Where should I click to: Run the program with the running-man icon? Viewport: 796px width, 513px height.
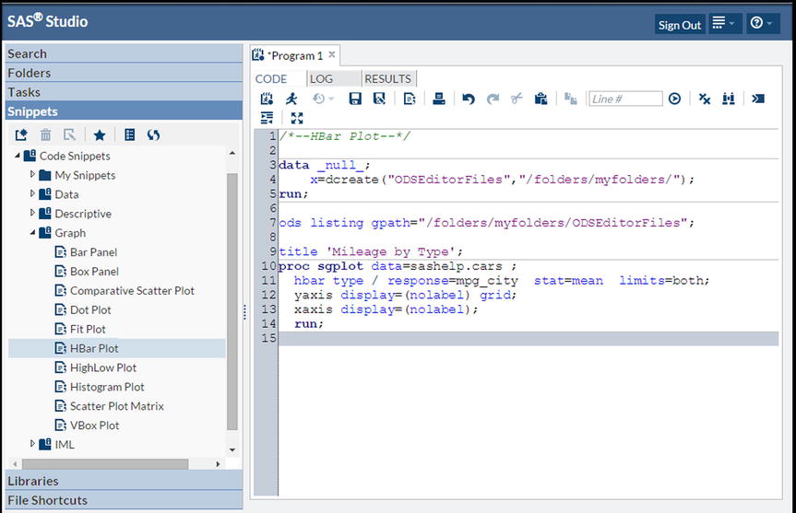291,99
